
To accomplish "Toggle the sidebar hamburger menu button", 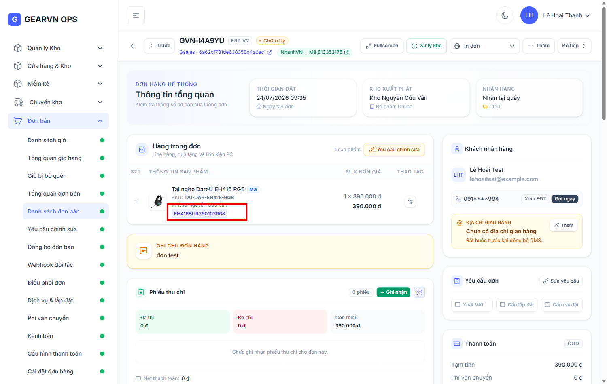I will (x=136, y=15).
